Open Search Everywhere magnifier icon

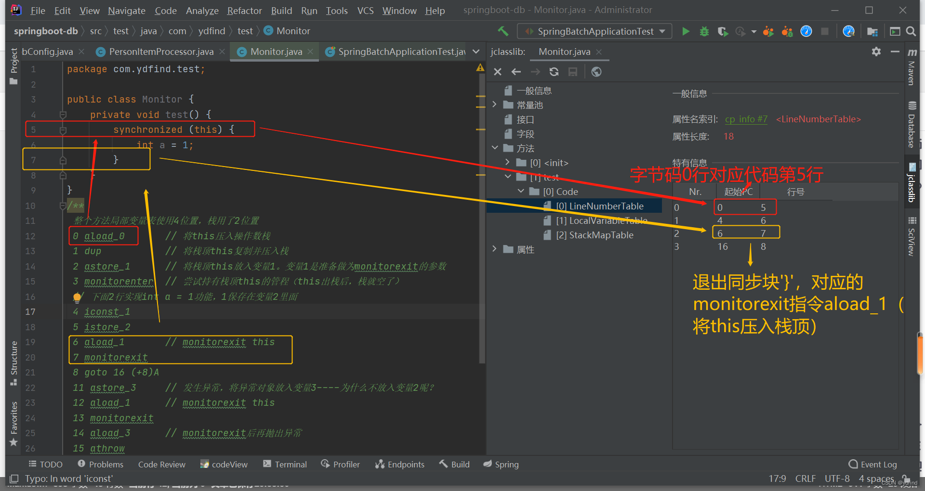(911, 31)
